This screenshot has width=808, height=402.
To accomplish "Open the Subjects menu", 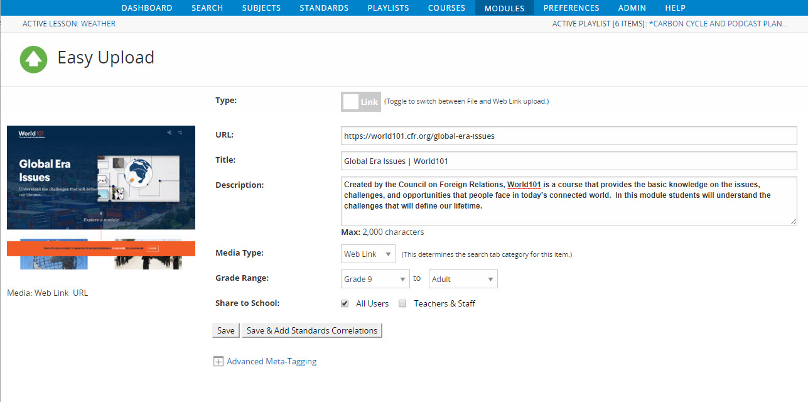I will tap(261, 8).
